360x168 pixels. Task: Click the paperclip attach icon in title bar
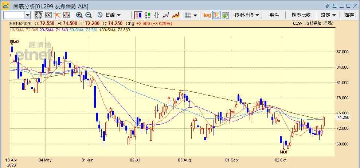pyautogui.click(x=328, y=6)
